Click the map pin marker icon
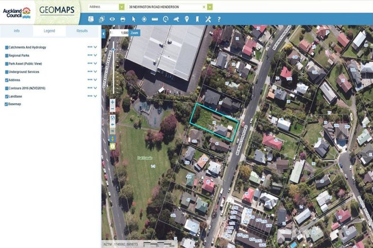373x248 pixels. point(186,19)
